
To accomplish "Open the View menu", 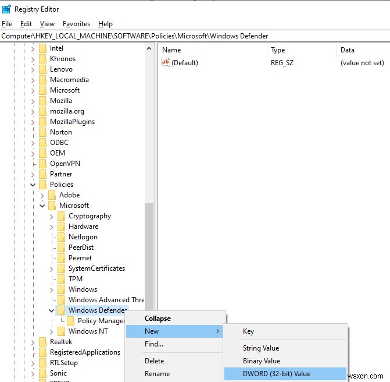I will click(x=47, y=24).
